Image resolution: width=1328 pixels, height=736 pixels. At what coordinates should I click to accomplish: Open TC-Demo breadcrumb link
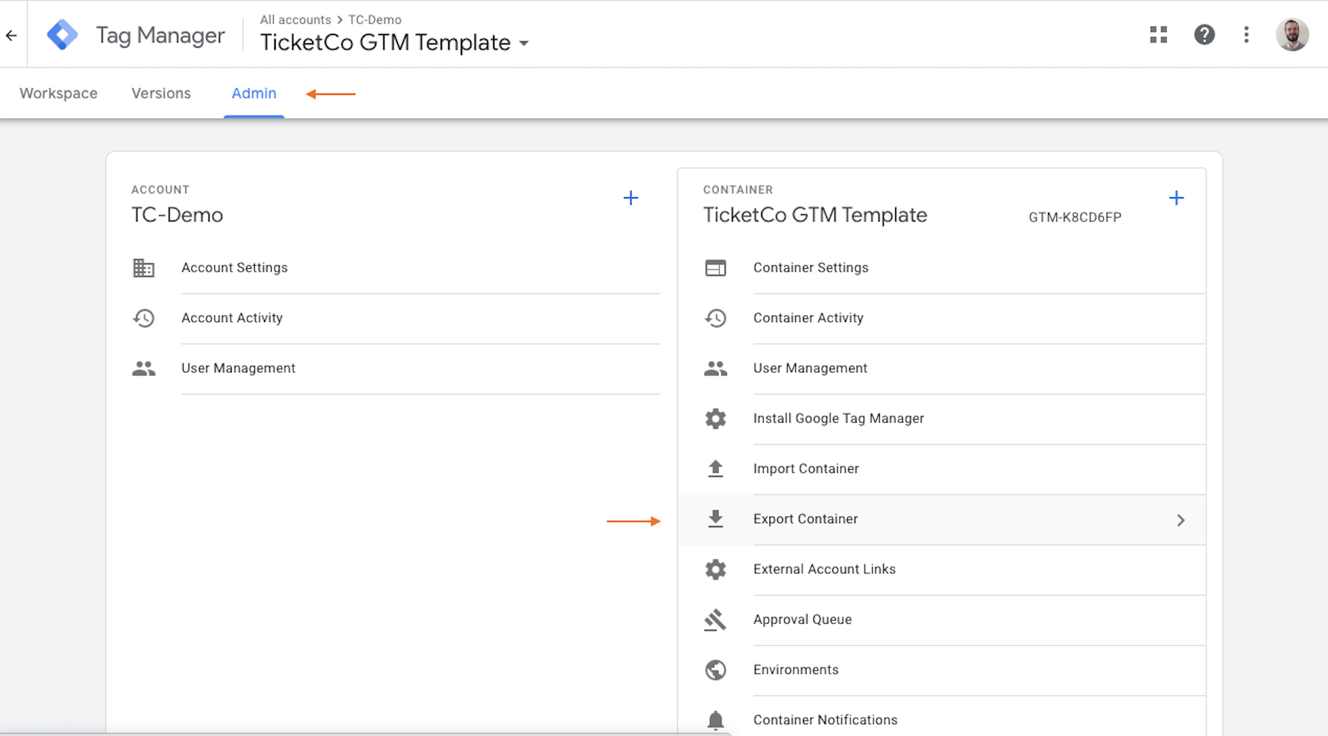(375, 20)
